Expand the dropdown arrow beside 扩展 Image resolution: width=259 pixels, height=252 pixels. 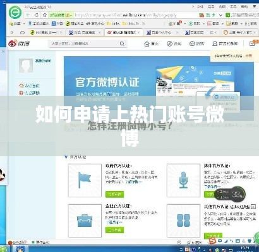(185, 24)
